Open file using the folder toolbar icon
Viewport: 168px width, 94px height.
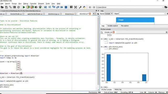tap(2, 7)
